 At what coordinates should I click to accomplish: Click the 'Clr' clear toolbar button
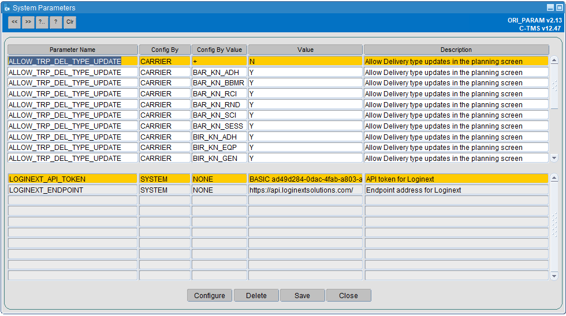click(x=70, y=22)
